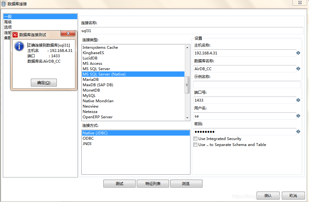The height and width of the screenshot is (202, 309).
Task: Enable Use Integrated Security checkbox
Action: [x=195, y=139]
